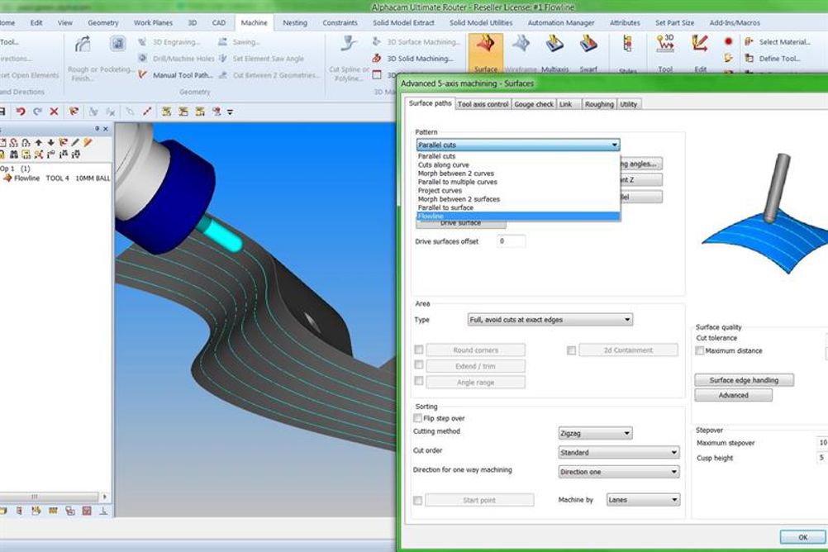Switch to the Tool axis control tab
Viewport: 828px width, 552px height.
483,104
